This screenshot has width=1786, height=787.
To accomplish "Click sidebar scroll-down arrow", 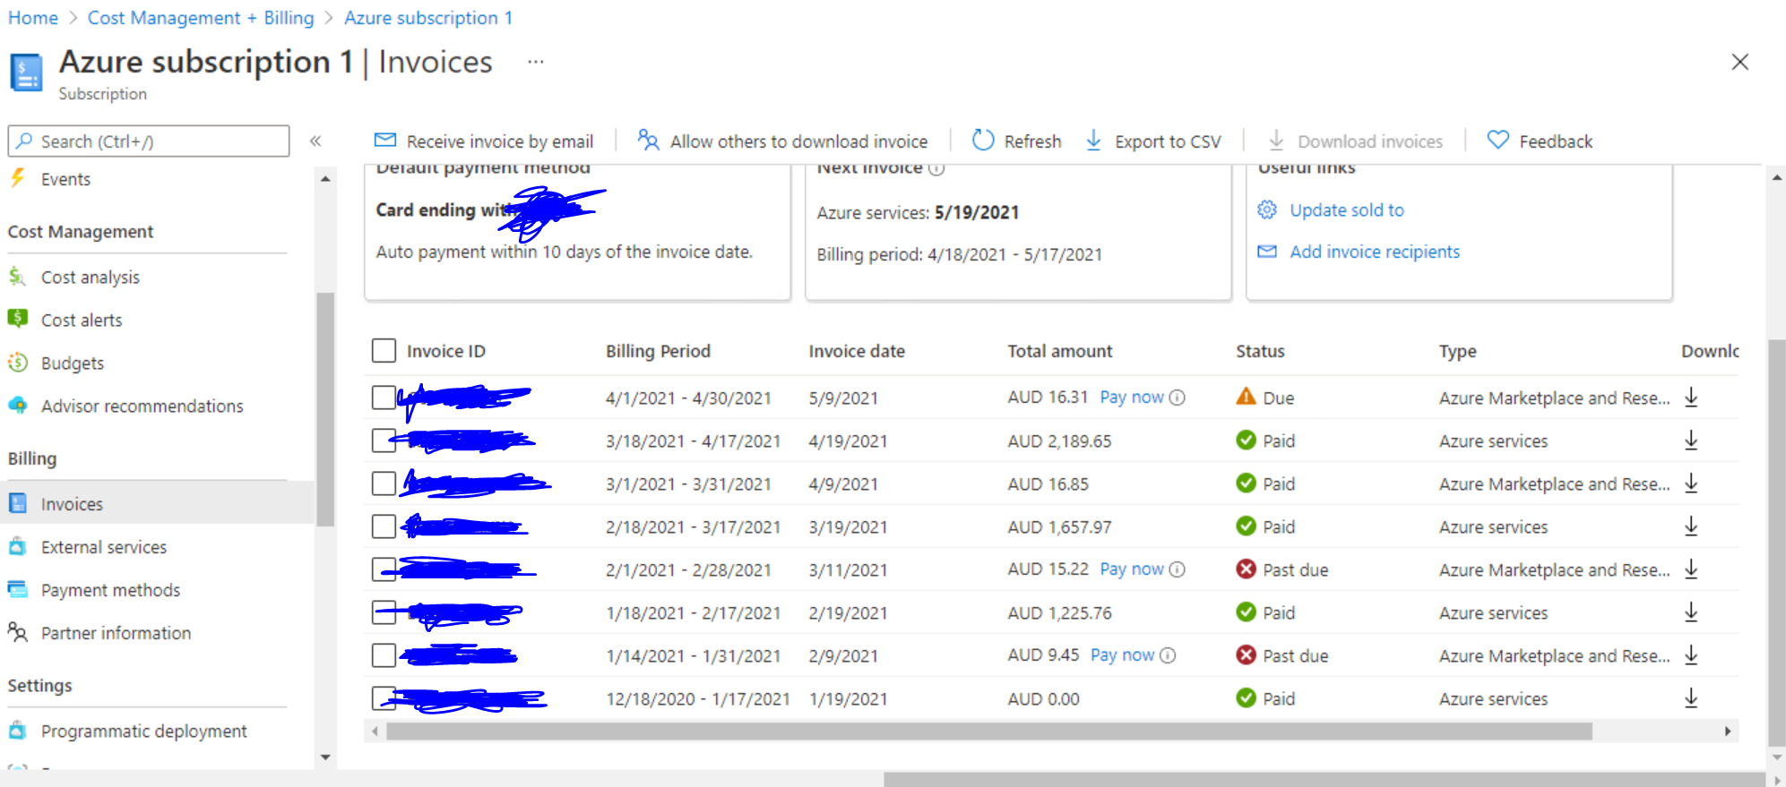I will (325, 757).
